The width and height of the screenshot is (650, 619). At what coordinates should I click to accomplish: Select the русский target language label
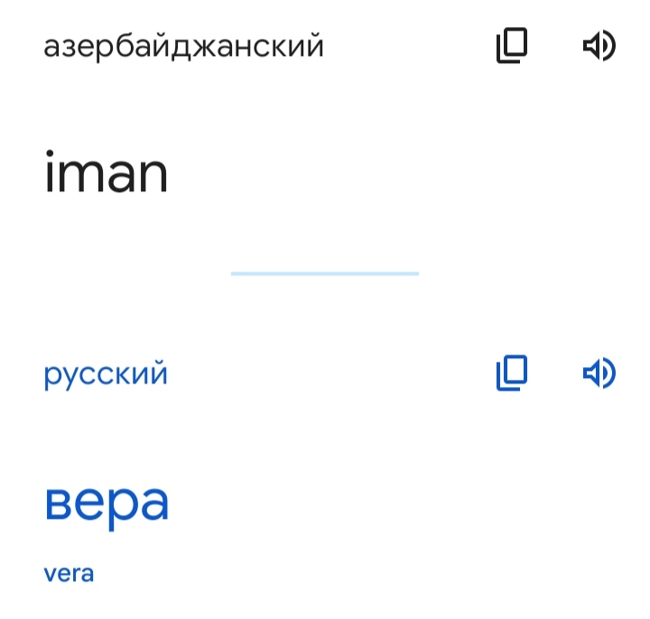[106, 374]
